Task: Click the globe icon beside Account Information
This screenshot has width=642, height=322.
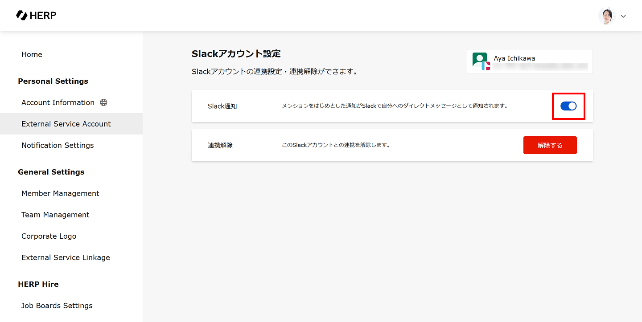Action: pyautogui.click(x=103, y=102)
